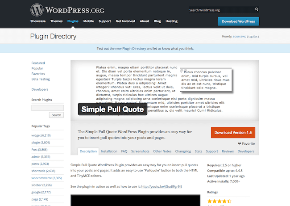
Task: Click the star rating row
Action: pyautogui.click(x=220, y=201)
